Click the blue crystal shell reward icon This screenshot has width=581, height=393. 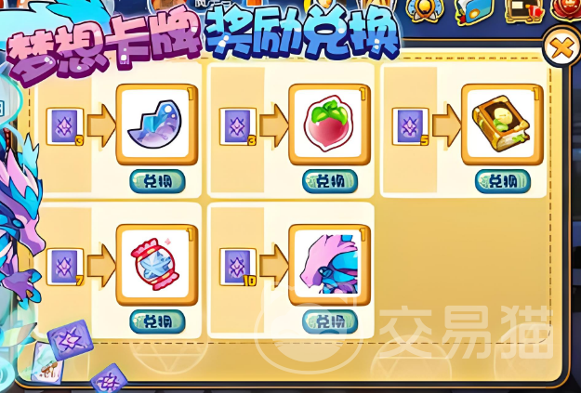click(x=157, y=124)
